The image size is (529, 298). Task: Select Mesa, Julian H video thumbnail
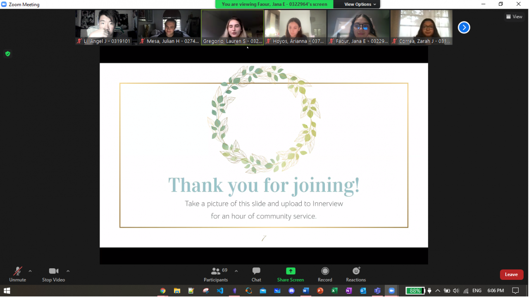pos(169,27)
